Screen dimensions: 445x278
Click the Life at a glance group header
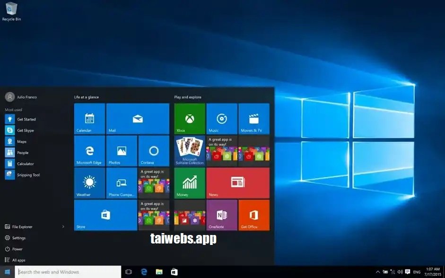coord(86,97)
